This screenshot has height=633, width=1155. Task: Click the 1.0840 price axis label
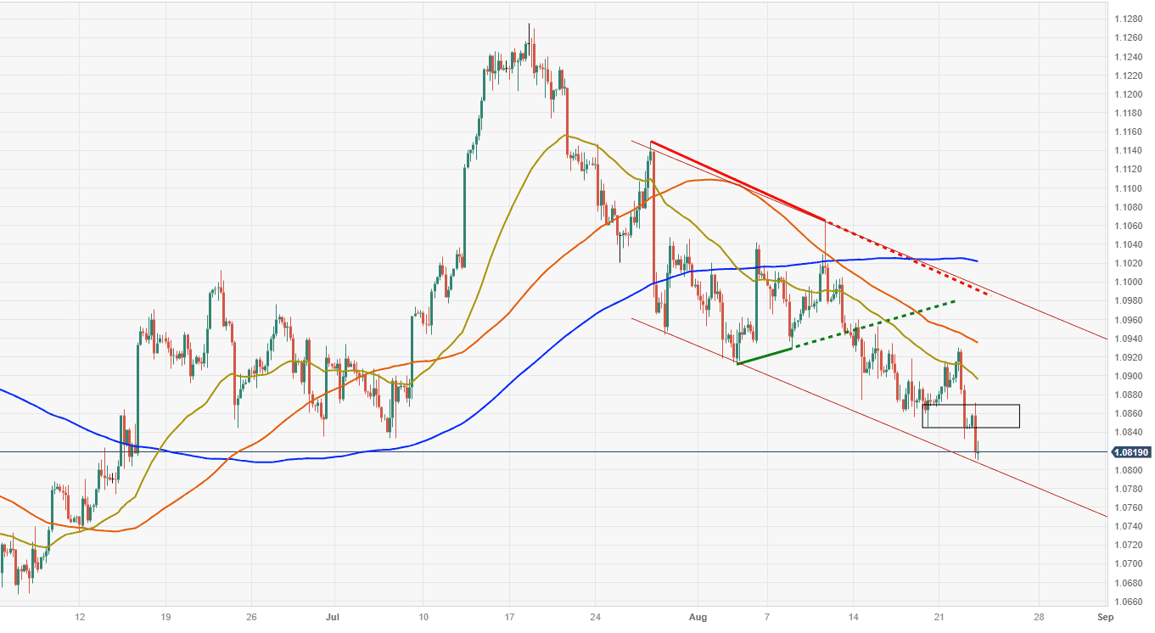tap(1130, 432)
